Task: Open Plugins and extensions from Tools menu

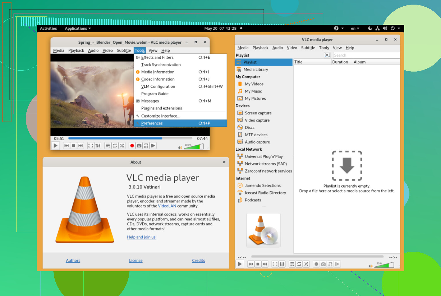Action: (180, 108)
